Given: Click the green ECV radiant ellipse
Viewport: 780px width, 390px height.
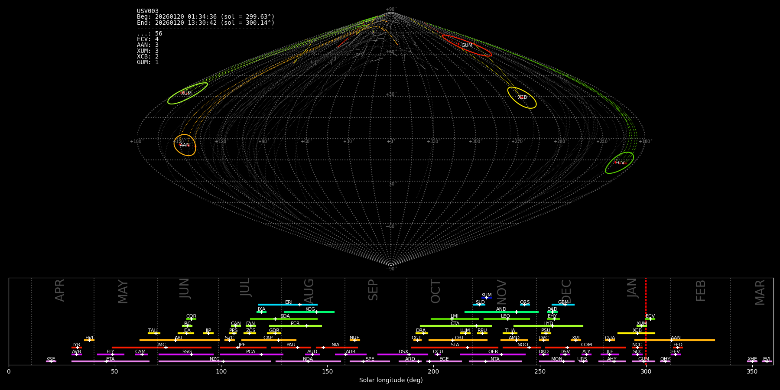Looking at the screenshot, I should 619,163.
